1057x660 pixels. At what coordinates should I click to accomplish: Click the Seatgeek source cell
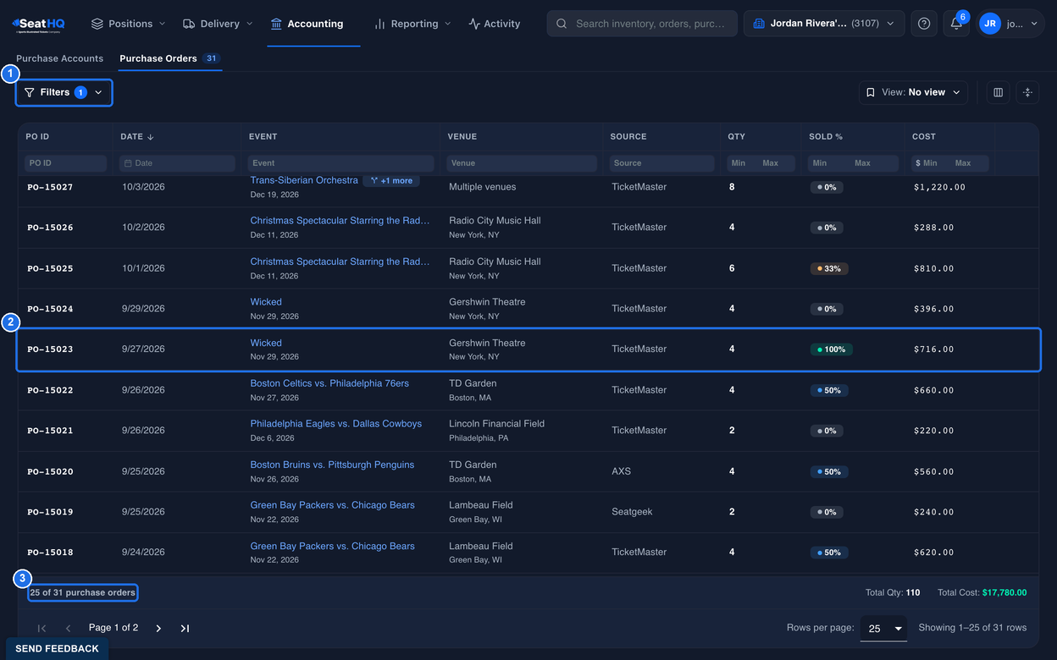pyautogui.click(x=632, y=512)
